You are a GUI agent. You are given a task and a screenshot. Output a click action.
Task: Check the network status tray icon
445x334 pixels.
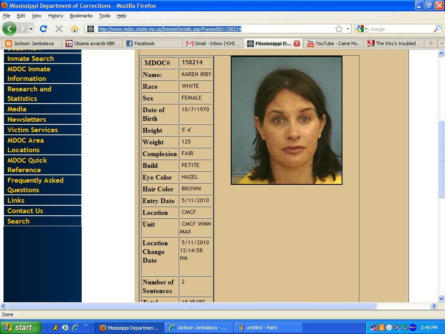(373, 327)
